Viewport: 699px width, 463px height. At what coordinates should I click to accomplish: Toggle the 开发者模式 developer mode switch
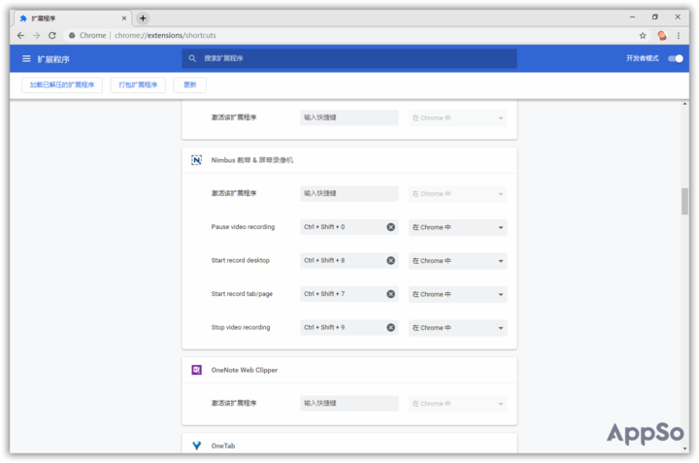tap(676, 58)
